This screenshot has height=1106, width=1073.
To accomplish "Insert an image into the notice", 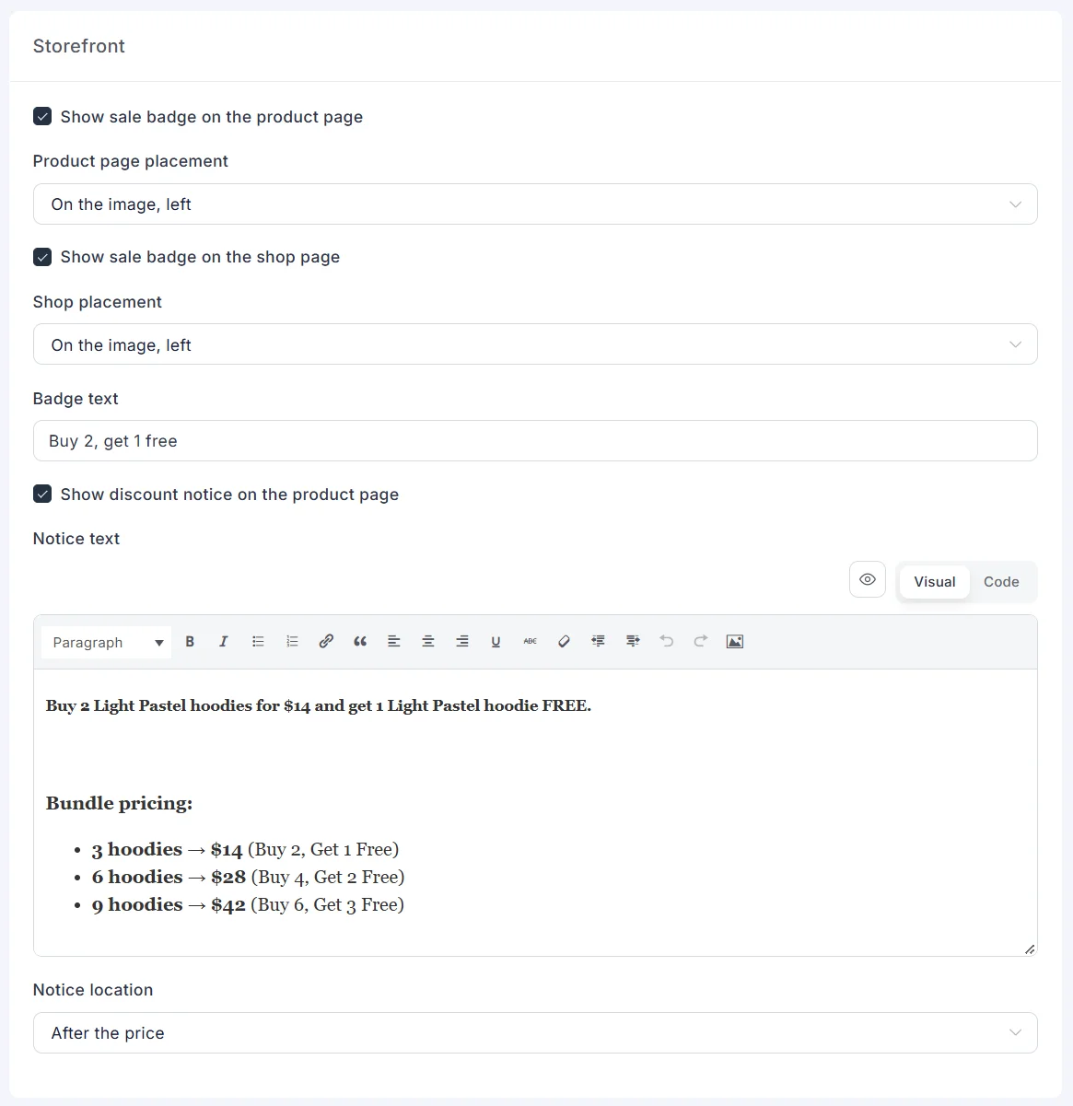I will [734, 642].
